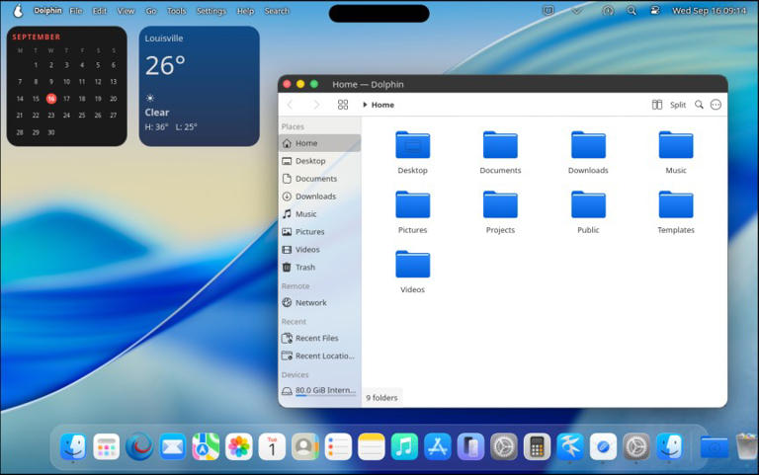Open the control center toggles icon
Viewport: 759px width, 475px height.
click(x=655, y=11)
